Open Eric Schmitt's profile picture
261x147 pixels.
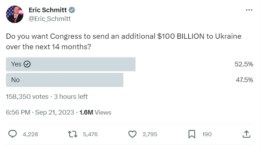(x=15, y=14)
